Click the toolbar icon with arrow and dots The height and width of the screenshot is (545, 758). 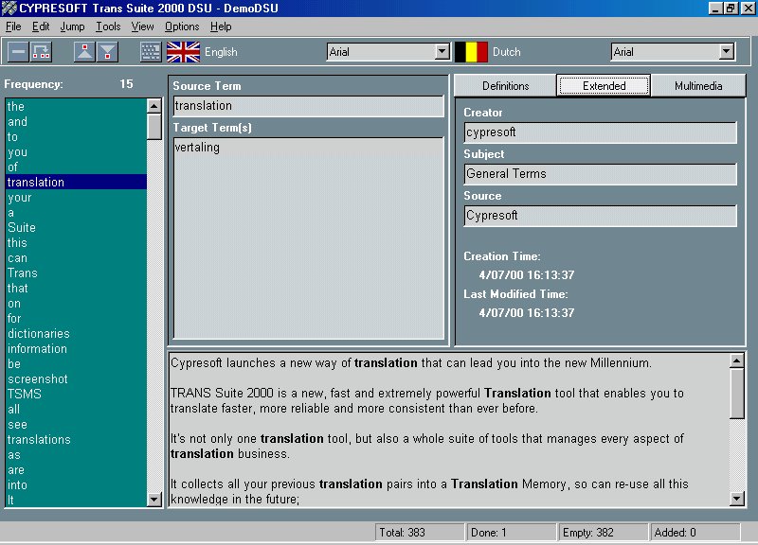click(41, 52)
